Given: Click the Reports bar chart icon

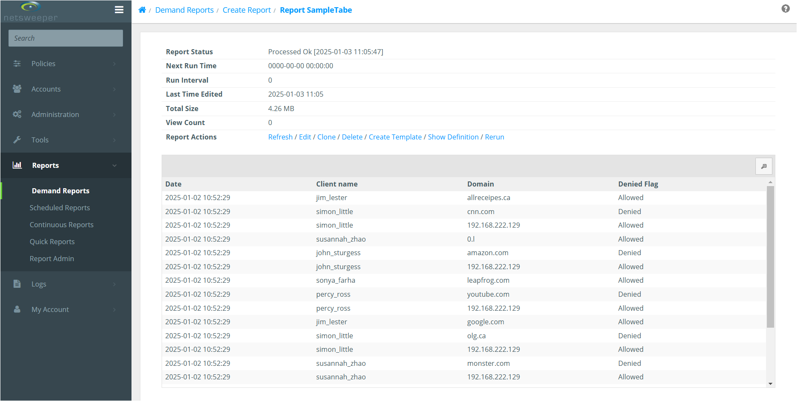Looking at the screenshot, I should (17, 165).
